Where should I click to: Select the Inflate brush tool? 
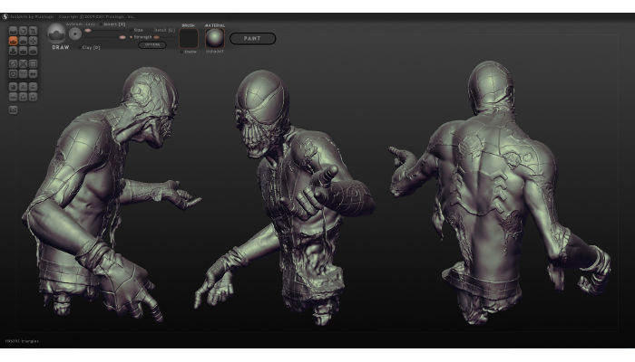tap(13, 51)
